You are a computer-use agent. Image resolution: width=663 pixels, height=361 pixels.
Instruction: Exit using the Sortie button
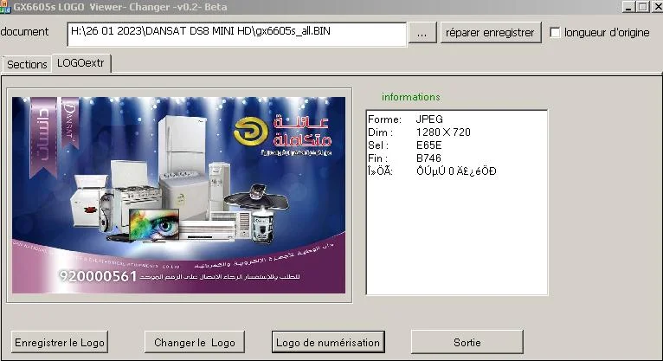467,342
